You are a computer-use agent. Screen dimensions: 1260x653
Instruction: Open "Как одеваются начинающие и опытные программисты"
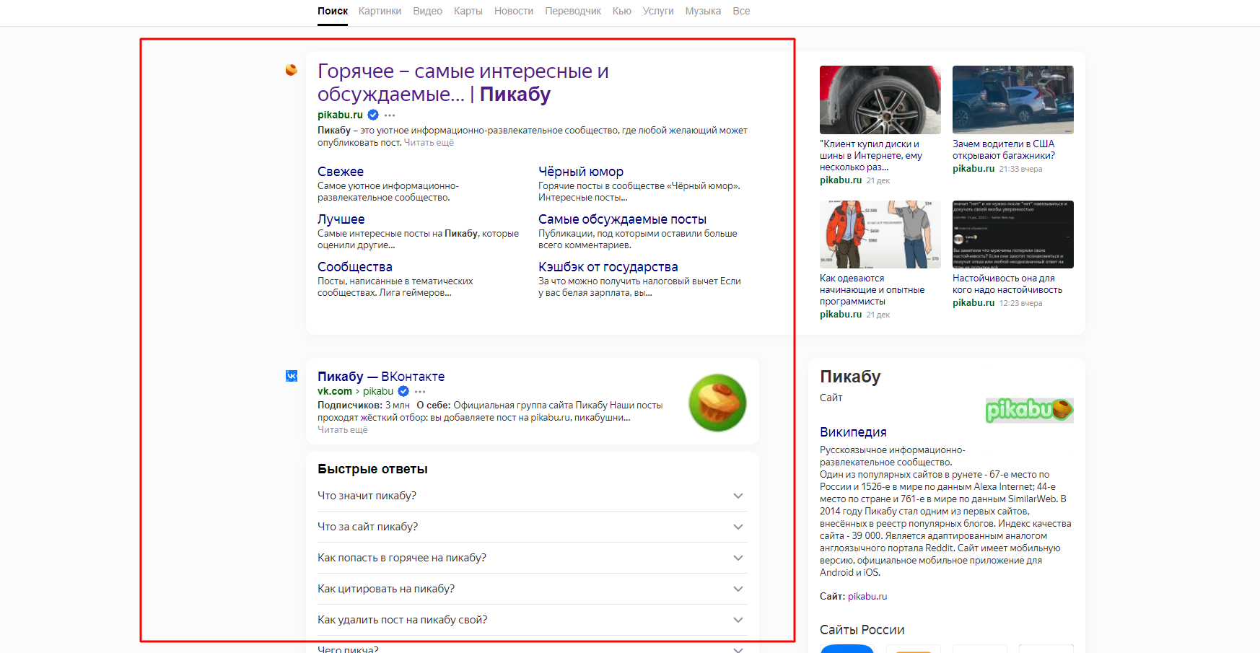click(x=872, y=289)
